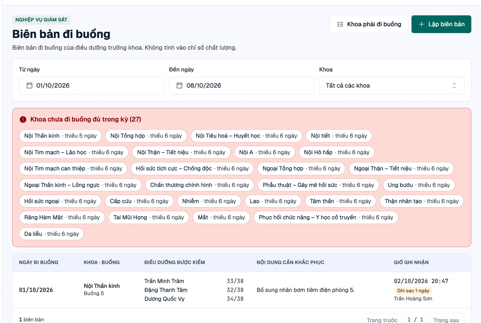Set the Từ ngày date field
The width and height of the screenshot is (481, 323).
91,86
